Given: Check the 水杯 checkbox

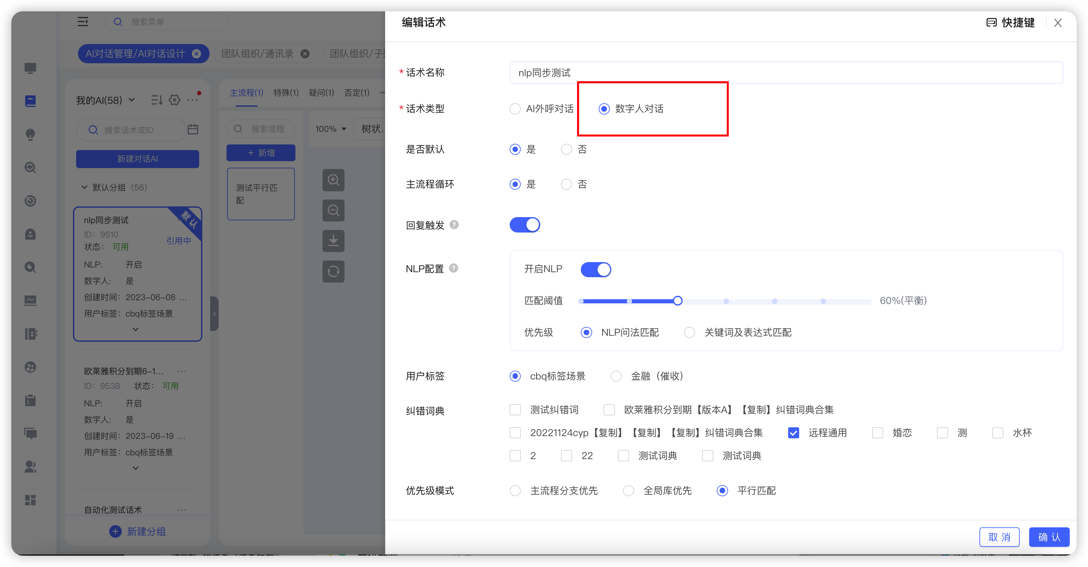Looking at the screenshot, I should [x=998, y=433].
